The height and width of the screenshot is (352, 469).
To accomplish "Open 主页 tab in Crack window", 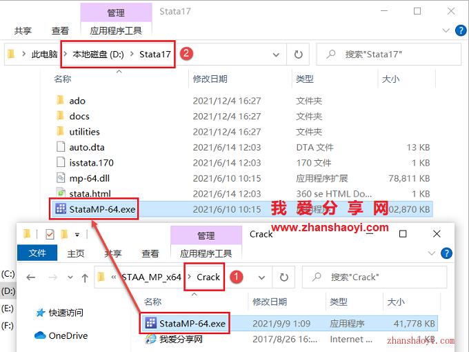I will tap(76, 253).
